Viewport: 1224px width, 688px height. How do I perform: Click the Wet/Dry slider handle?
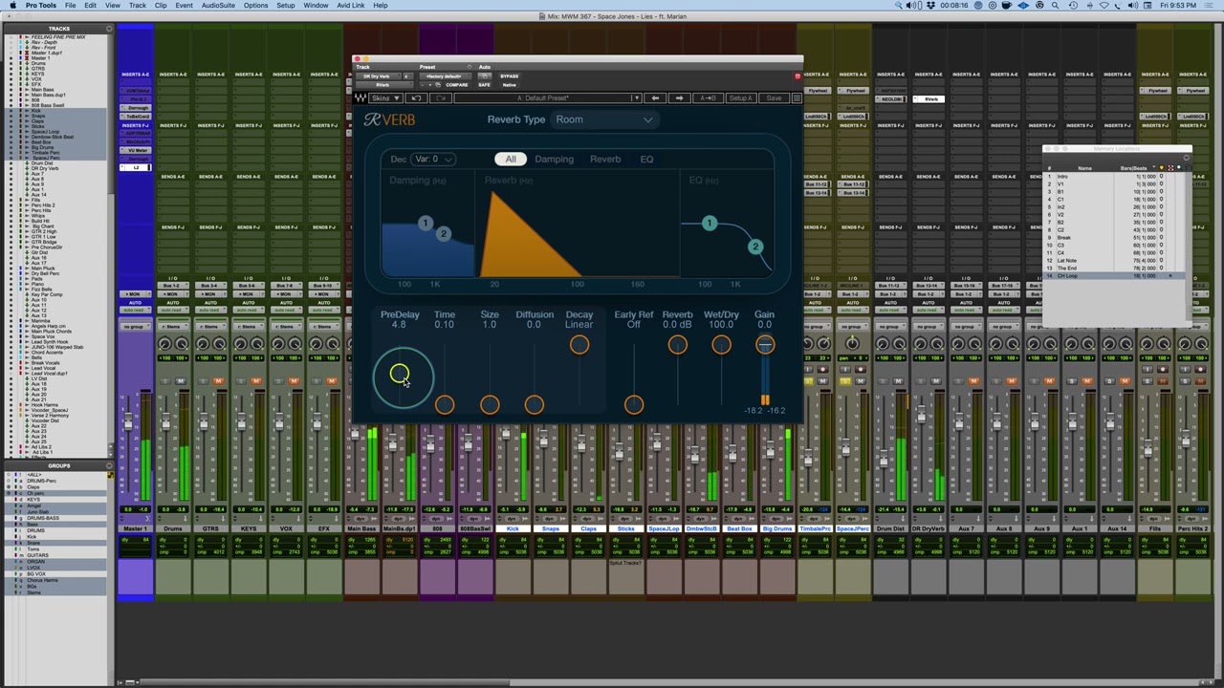(x=721, y=345)
